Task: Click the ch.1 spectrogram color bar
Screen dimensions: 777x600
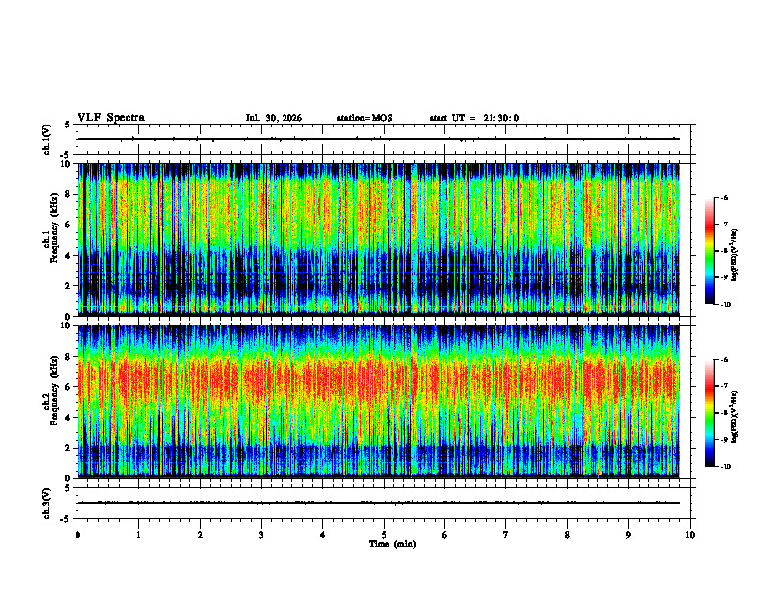Action: tap(709, 251)
